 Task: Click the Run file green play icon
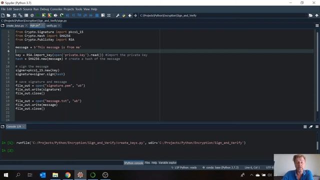tap(38, 15)
